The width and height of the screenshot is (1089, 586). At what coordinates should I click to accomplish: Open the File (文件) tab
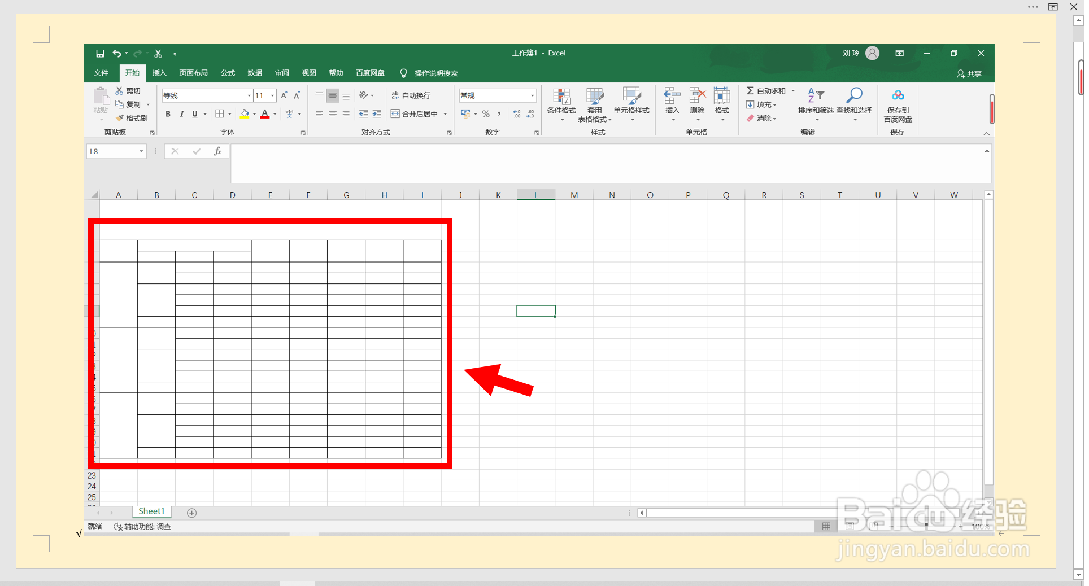click(x=101, y=73)
